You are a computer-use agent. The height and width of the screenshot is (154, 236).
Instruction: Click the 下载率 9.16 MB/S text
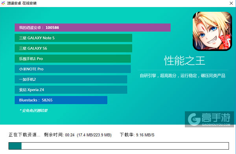(137, 135)
